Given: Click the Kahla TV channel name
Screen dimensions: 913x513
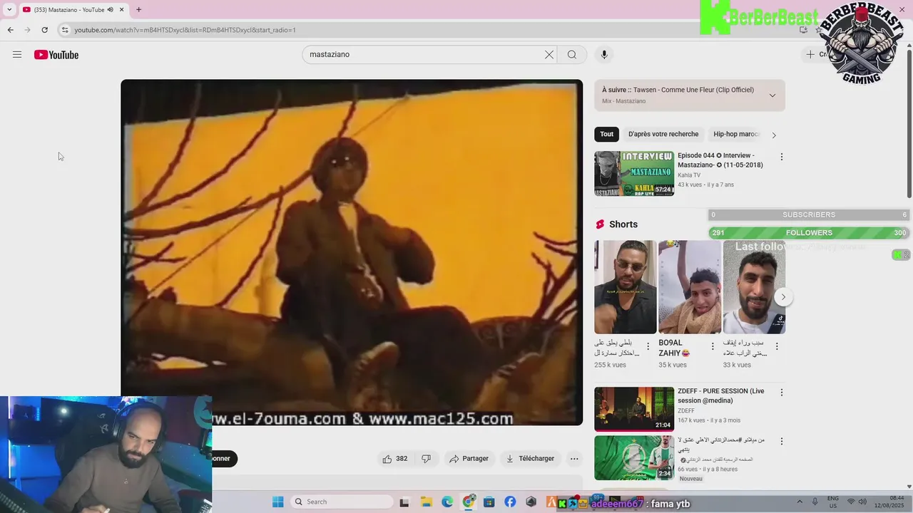Looking at the screenshot, I should click(x=689, y=175).
